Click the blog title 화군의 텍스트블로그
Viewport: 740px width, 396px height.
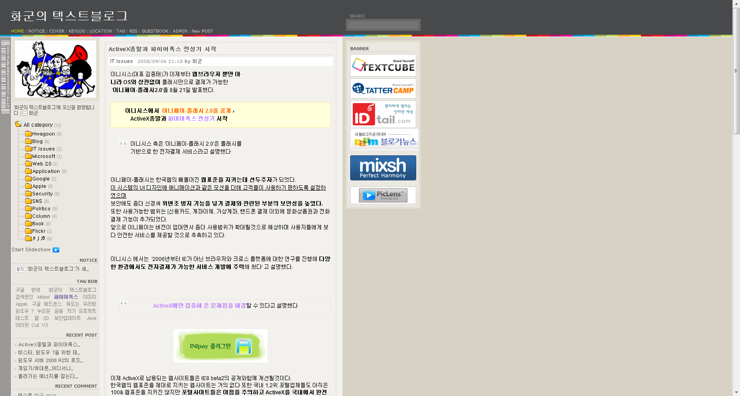point(69,16)
